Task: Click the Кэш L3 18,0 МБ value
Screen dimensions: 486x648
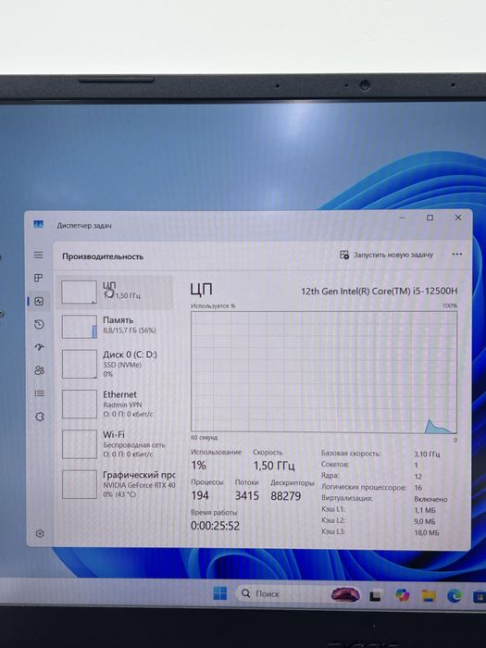Action: 427,532
